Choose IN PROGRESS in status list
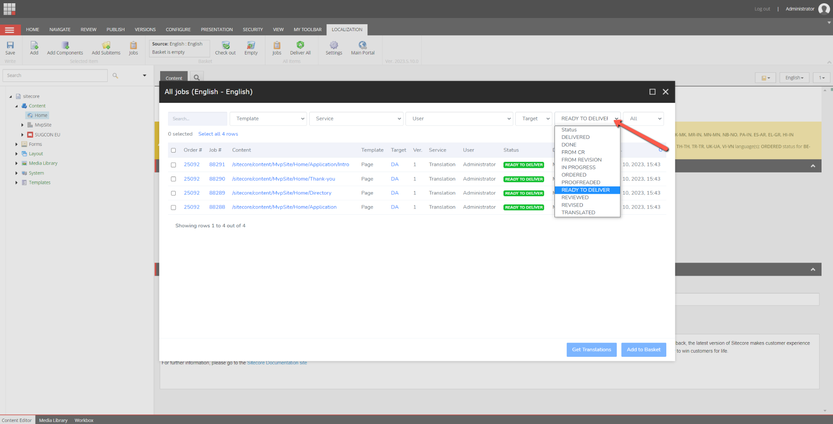833x424 pixels. tap(587, 167)
